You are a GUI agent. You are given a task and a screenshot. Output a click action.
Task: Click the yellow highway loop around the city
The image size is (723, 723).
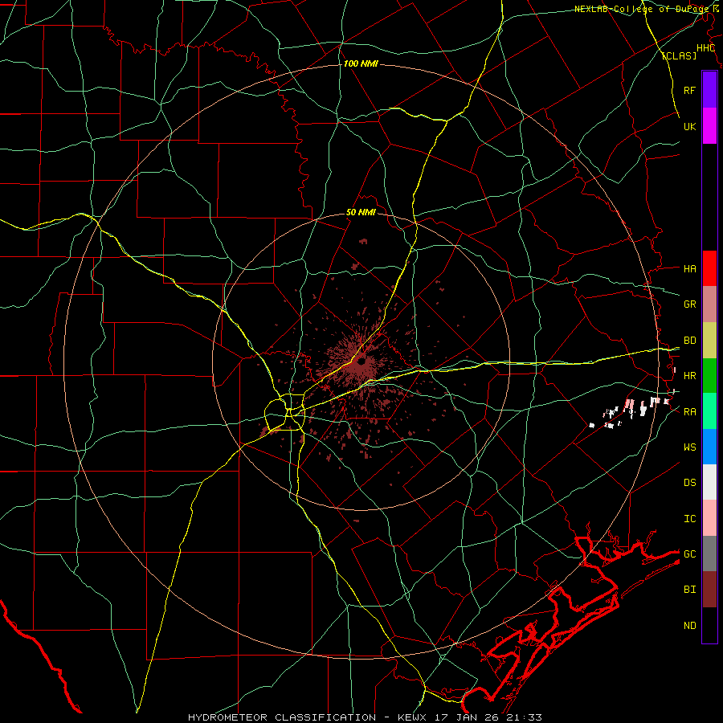[285, 412]
